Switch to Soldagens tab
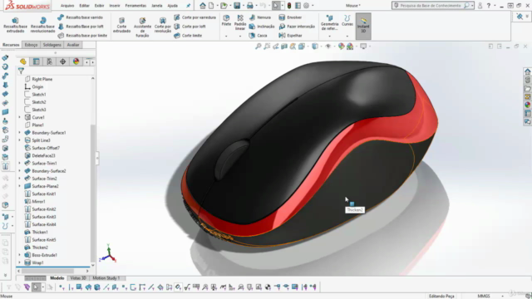 pos(52,45)
